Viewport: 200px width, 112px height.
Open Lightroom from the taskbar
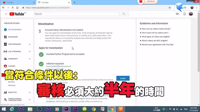[39, 109]
